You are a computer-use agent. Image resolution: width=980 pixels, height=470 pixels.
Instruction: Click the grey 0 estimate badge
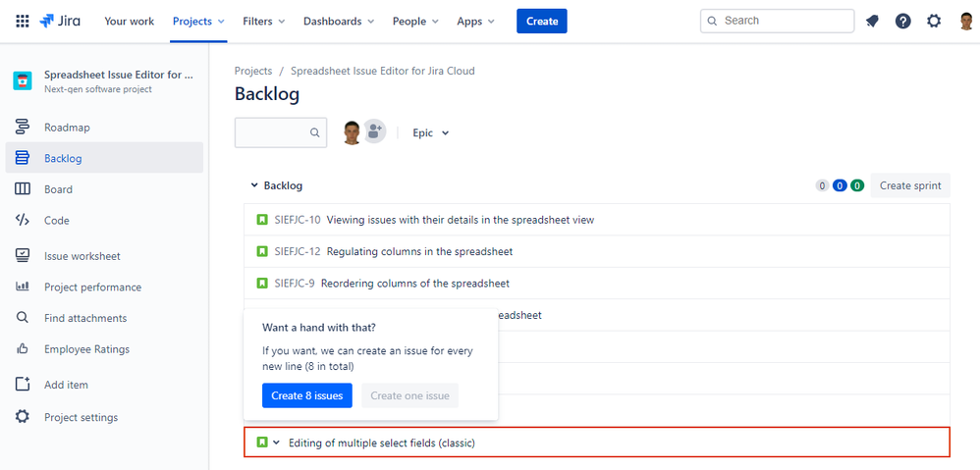click(x=823, y=185)
